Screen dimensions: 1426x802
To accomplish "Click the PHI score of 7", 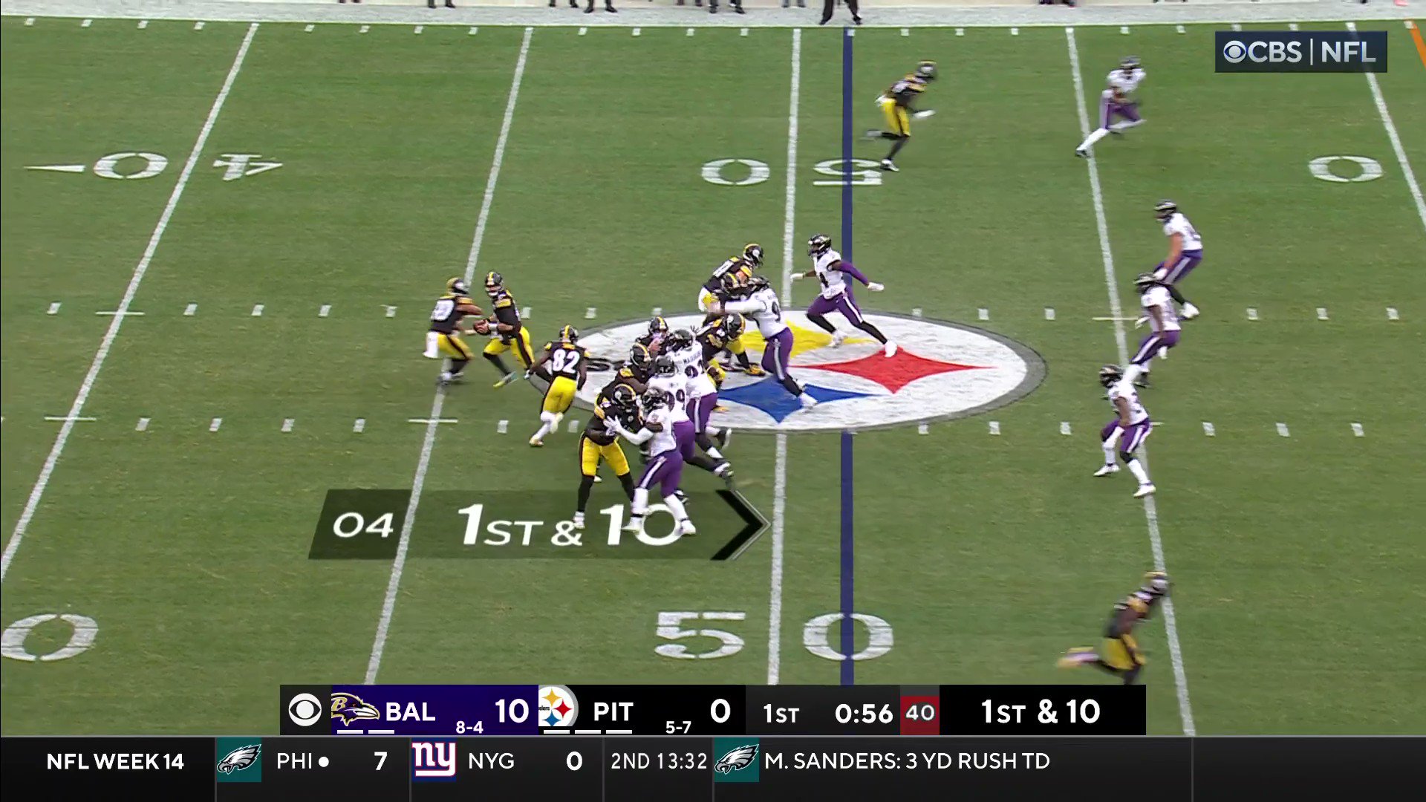I will (x=380, y=761).
